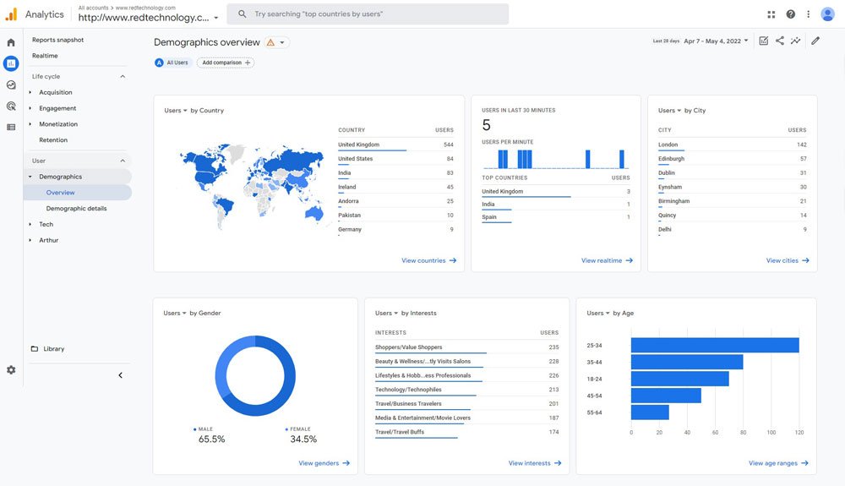Click the View countries link
The image size is (845, 486).
click(429, 261)
